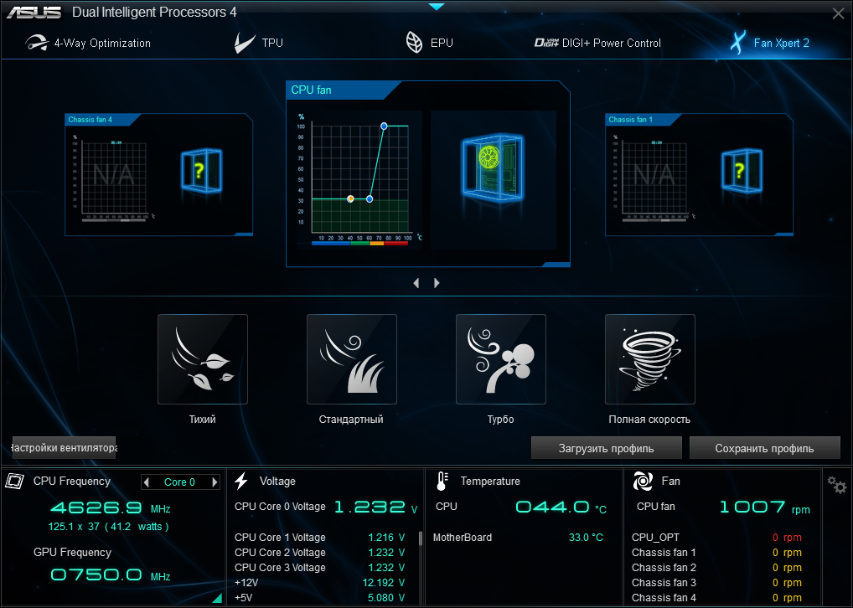Switch to next CPU core
This screenshot has height=608, width=853.
215,482
